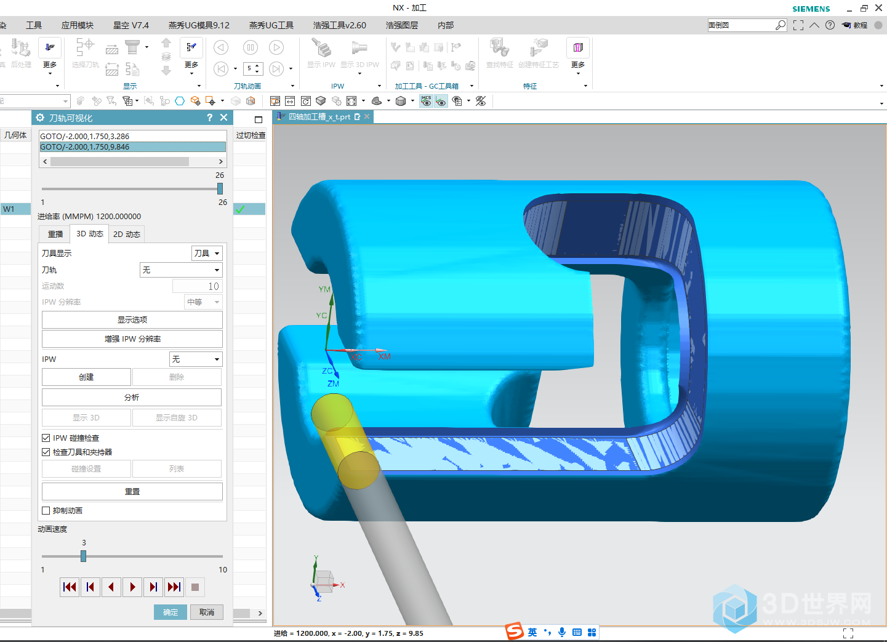Click the toolpath play backward round button
The image size is (887, 642).
pyautogui.click(x=221, y=47)
